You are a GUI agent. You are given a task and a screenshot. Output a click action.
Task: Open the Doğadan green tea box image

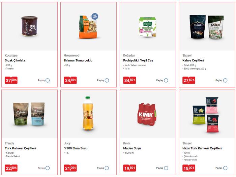coord(148,27)
